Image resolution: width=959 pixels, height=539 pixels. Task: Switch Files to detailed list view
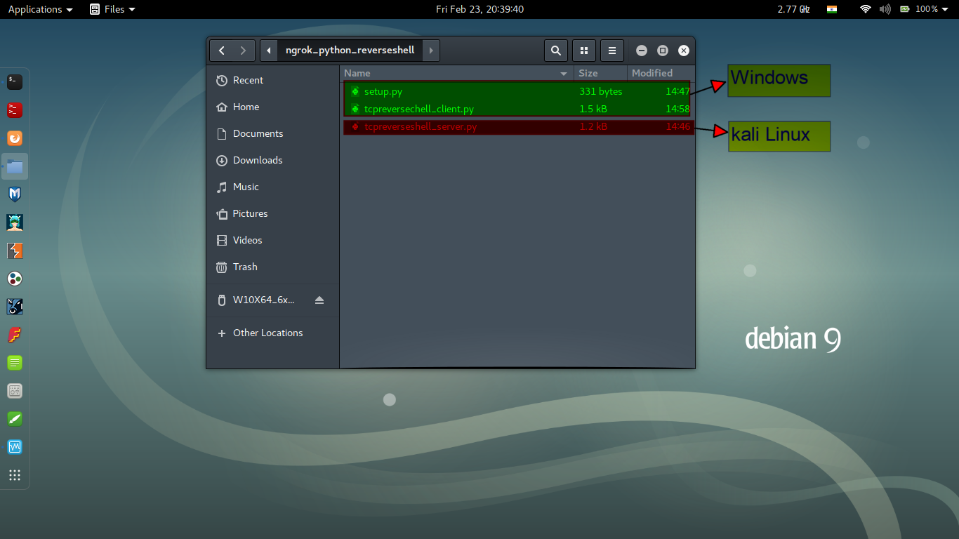point(611,50)
